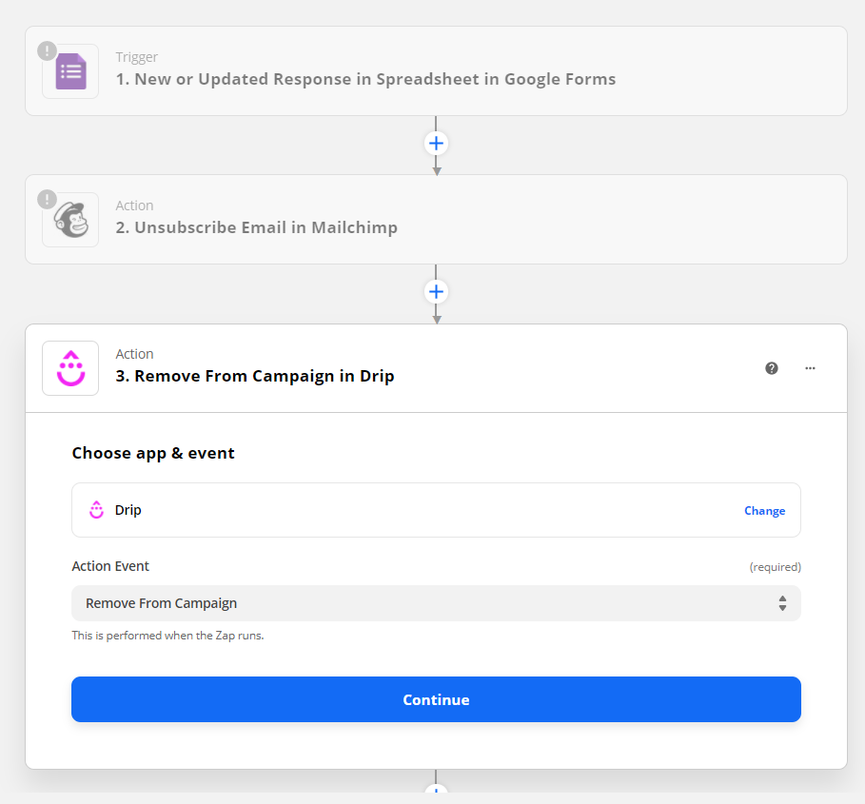Open the Action Event dropdown
The width and height of the screenshot is (865, 804).
pyautogui.click(x=436, y=603)
